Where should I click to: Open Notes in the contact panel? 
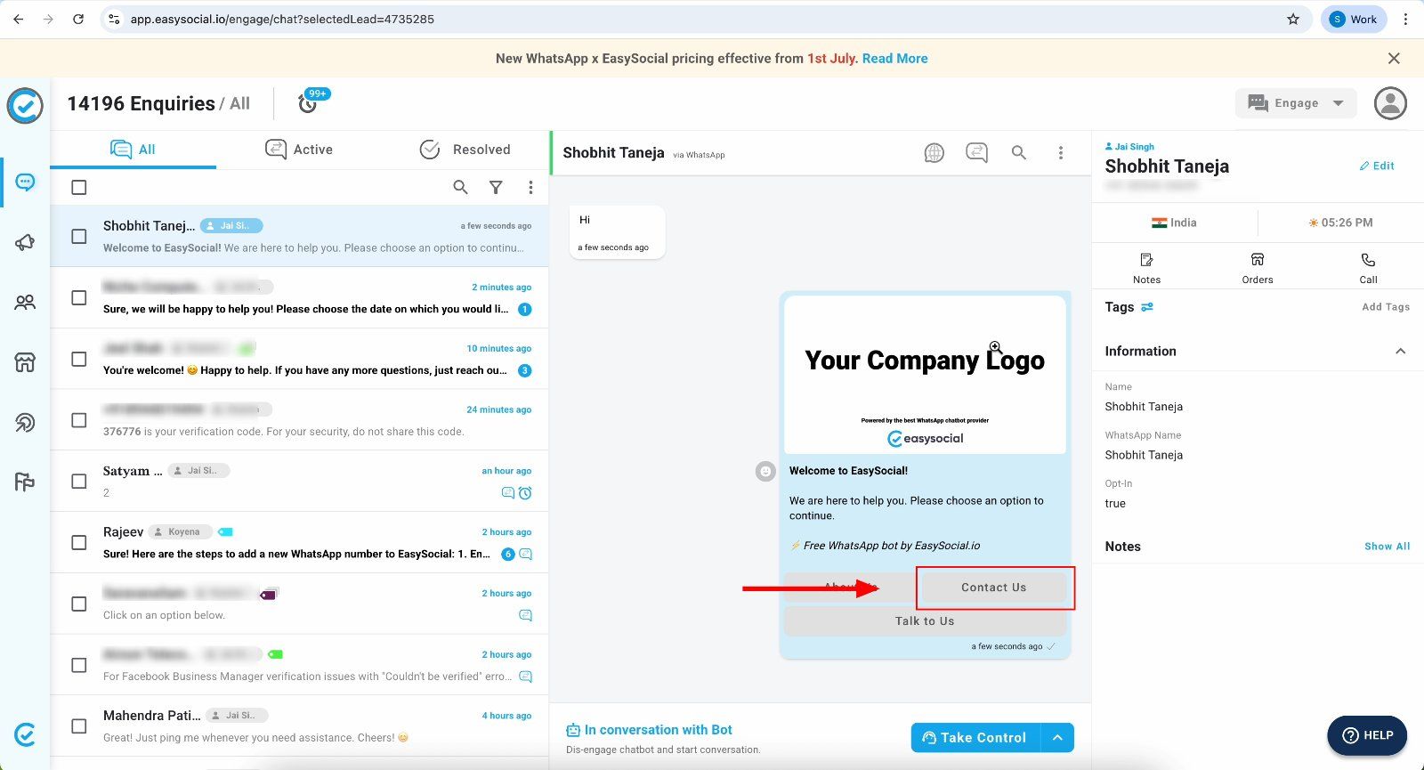[1146, 267]
